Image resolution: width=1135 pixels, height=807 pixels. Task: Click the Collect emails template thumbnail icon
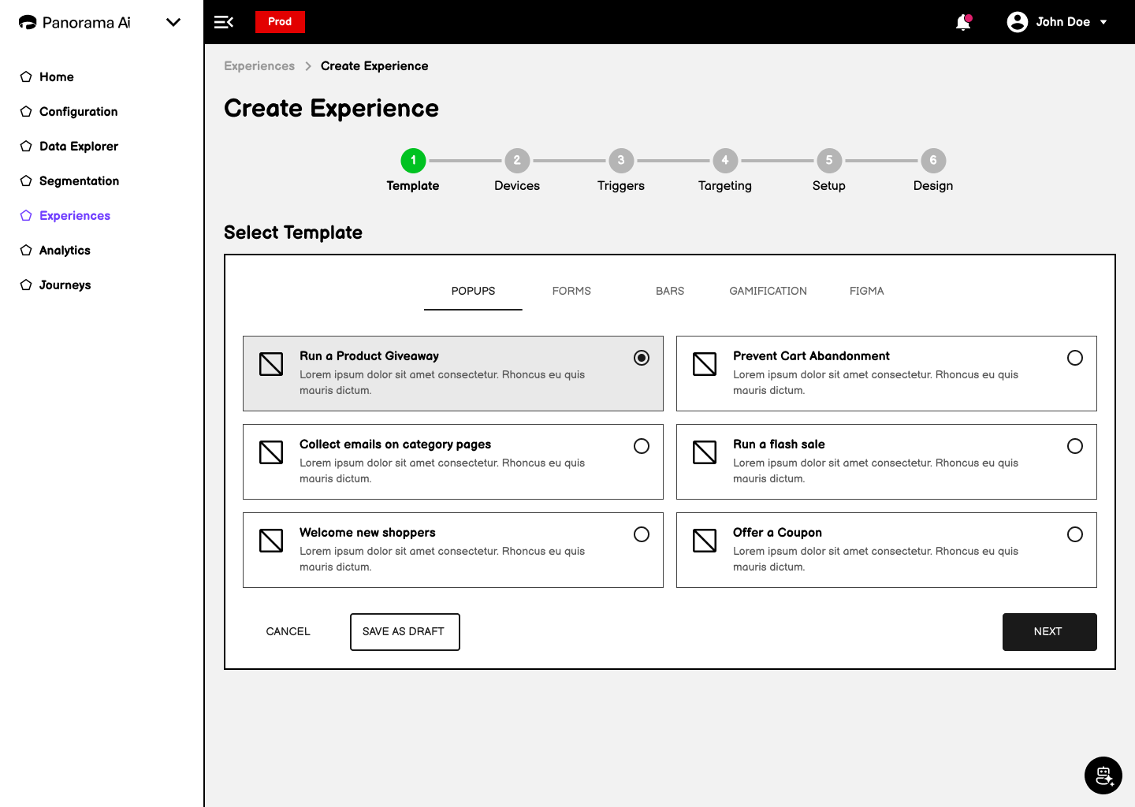coord(271,452)
